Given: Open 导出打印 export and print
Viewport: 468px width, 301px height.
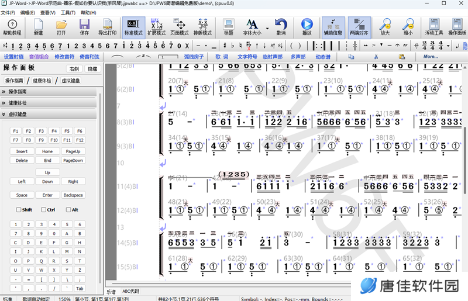Looking at the screenshot, I should [x=107, y=27].
